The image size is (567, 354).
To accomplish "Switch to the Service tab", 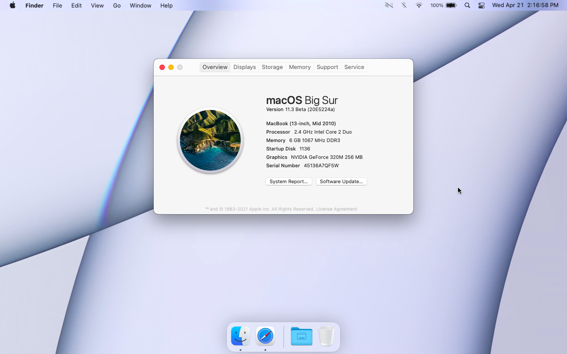I will click(354, 67).
